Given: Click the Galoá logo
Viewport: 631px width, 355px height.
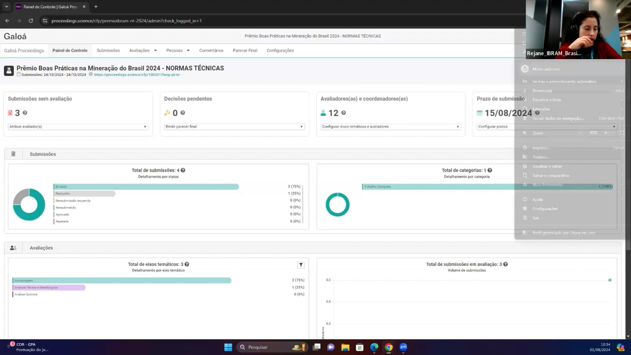Looking at the screenshot, I should tap(15, 36).
